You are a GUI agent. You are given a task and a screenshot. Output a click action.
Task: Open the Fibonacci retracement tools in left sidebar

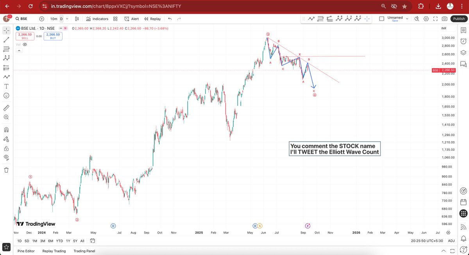(6, 49)
